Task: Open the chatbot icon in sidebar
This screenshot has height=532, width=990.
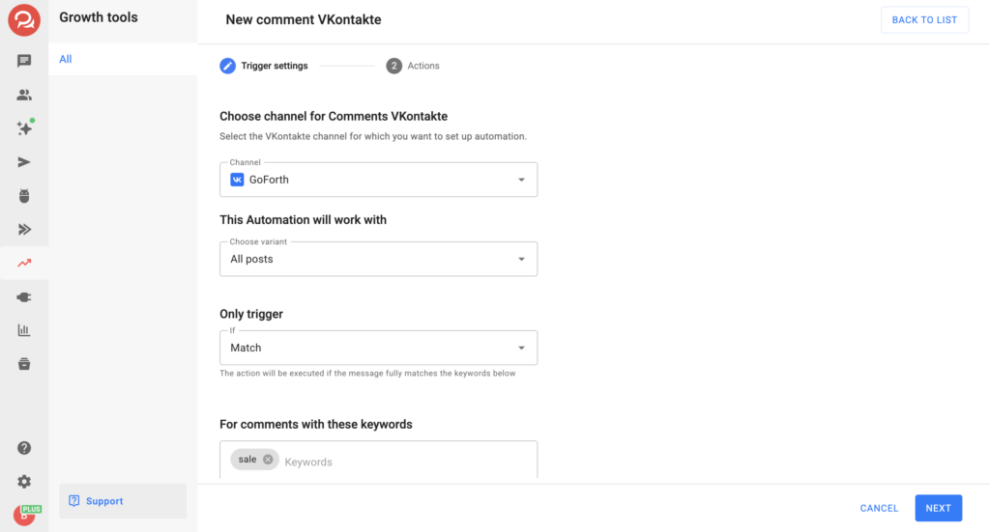Action: [x=24, y=196]
